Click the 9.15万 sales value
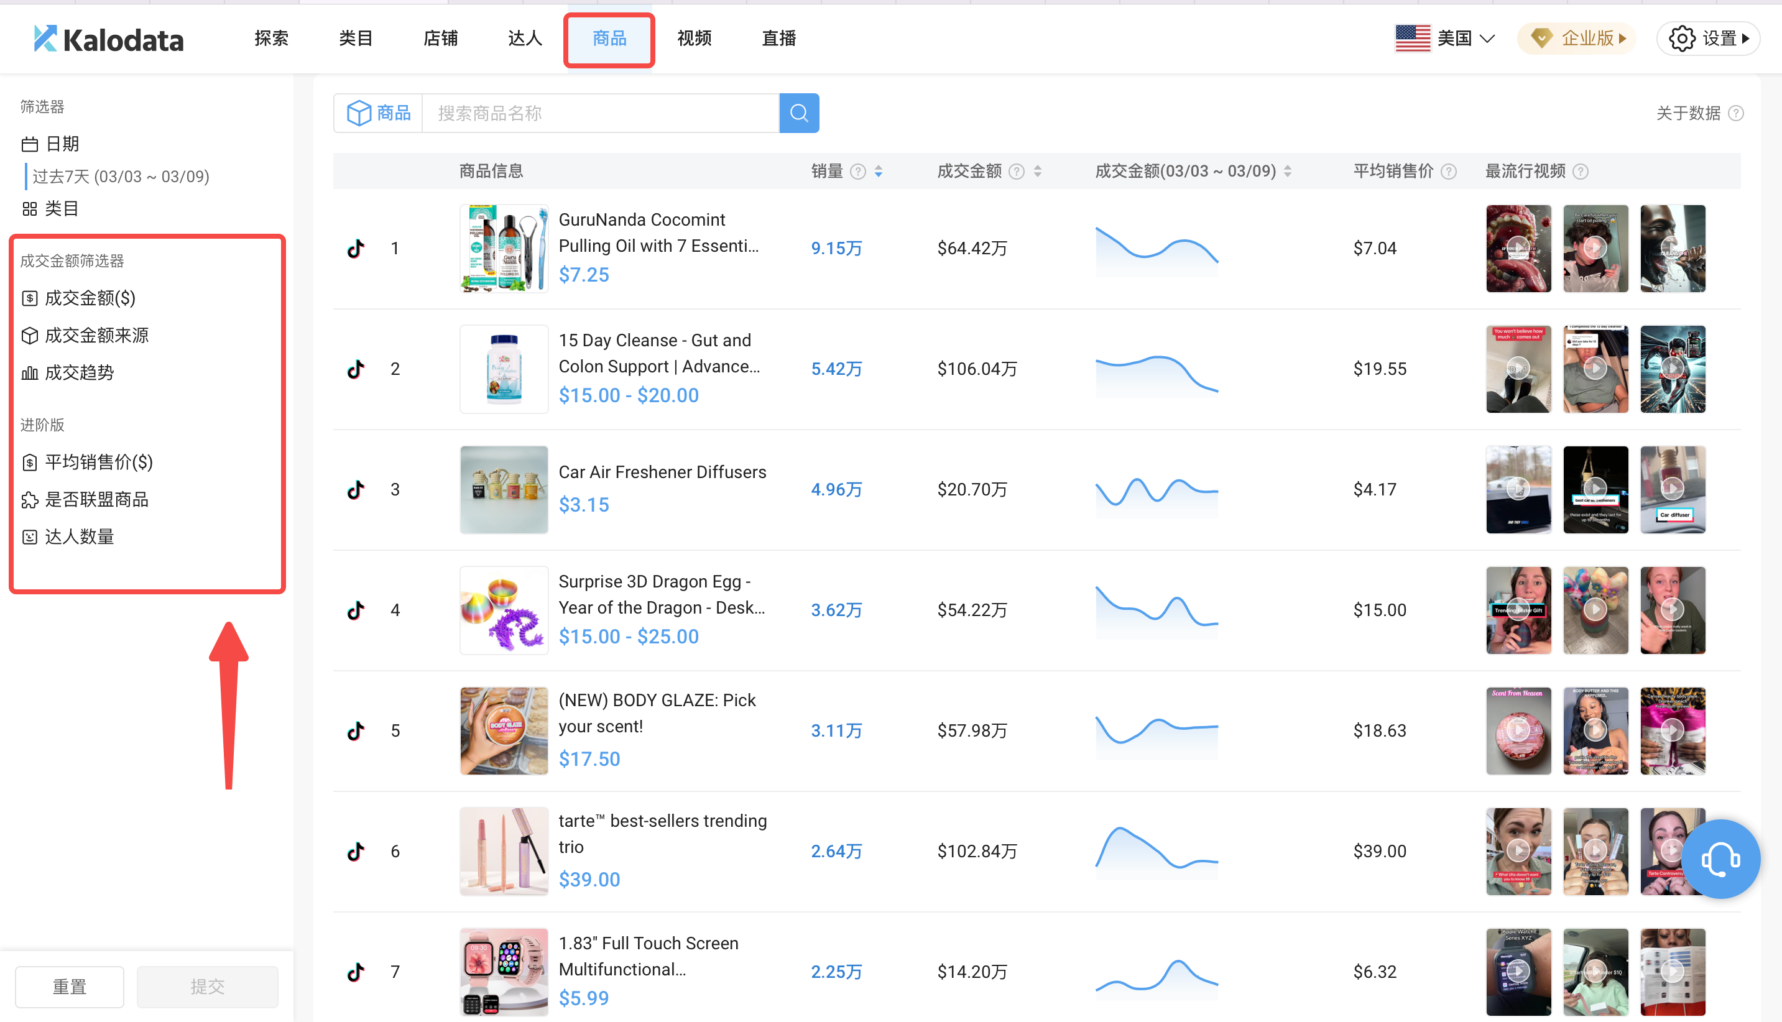Image resolution: width=1782 pixels, height=1022 pixels. tap(836, 249)
